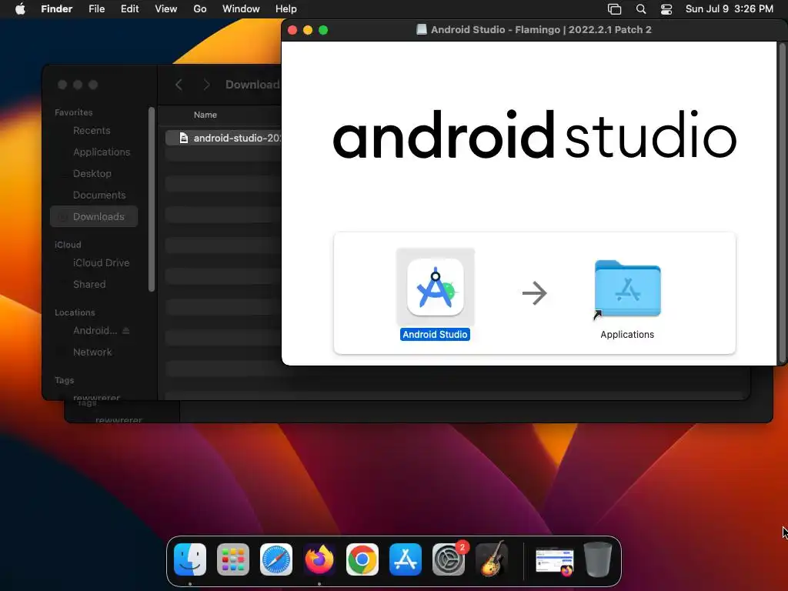Viewport: 788px width, 591px height.
Task: Click the Finder sidebar scrollbar
Action: (x=152, y=199)
